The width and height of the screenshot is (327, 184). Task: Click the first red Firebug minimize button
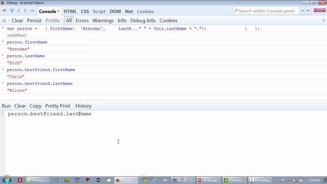click(x=316, y=10)
